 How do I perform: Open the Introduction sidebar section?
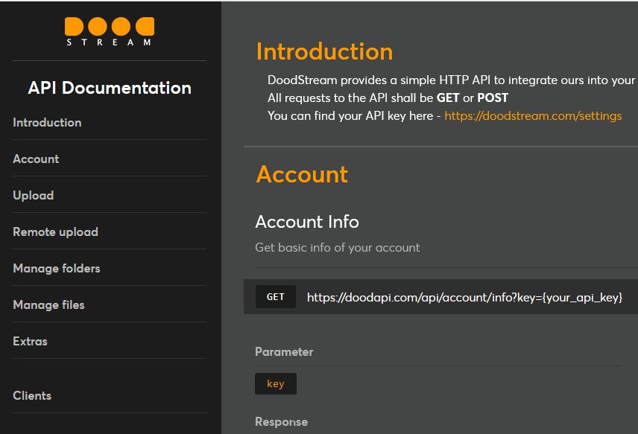47,123
